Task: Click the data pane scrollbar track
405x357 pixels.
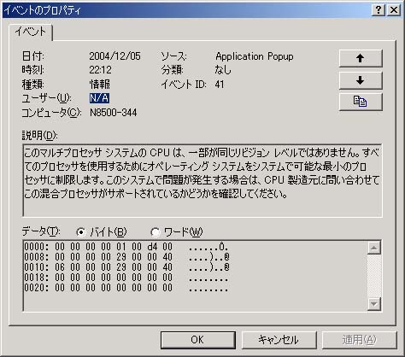Action: (x=374, y=276)
